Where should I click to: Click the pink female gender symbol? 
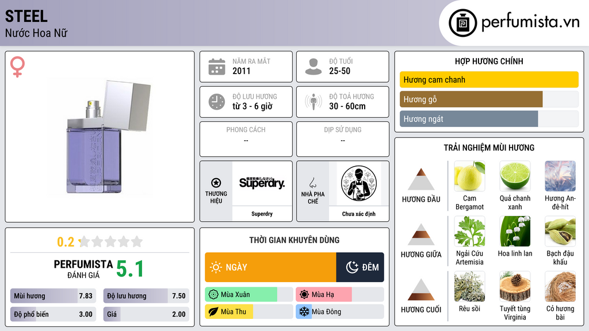pos(17,67)
